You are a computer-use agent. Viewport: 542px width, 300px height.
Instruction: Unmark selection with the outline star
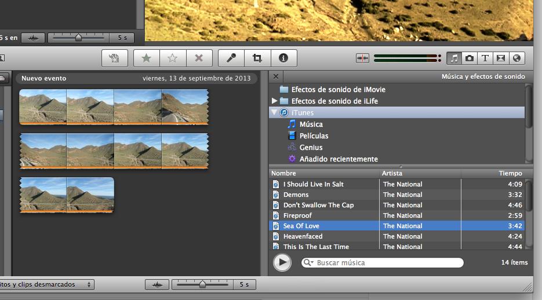pos(173,58)
